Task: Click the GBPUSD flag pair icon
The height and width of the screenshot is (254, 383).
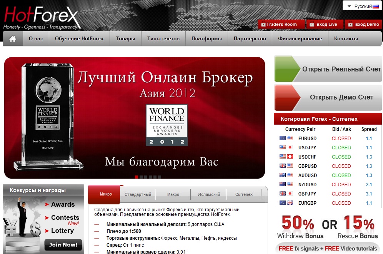Action: (x=286, y=166)
